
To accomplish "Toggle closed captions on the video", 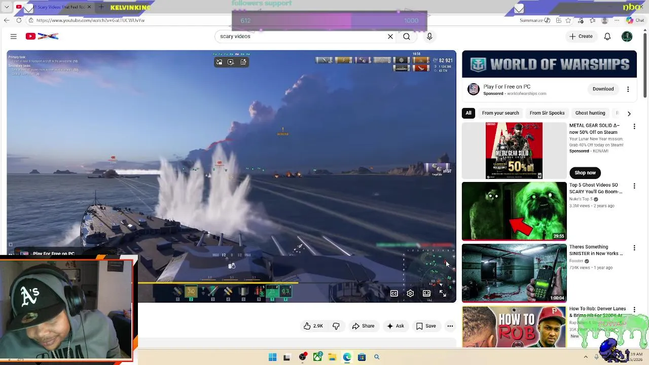I will (x=394, y=293).
